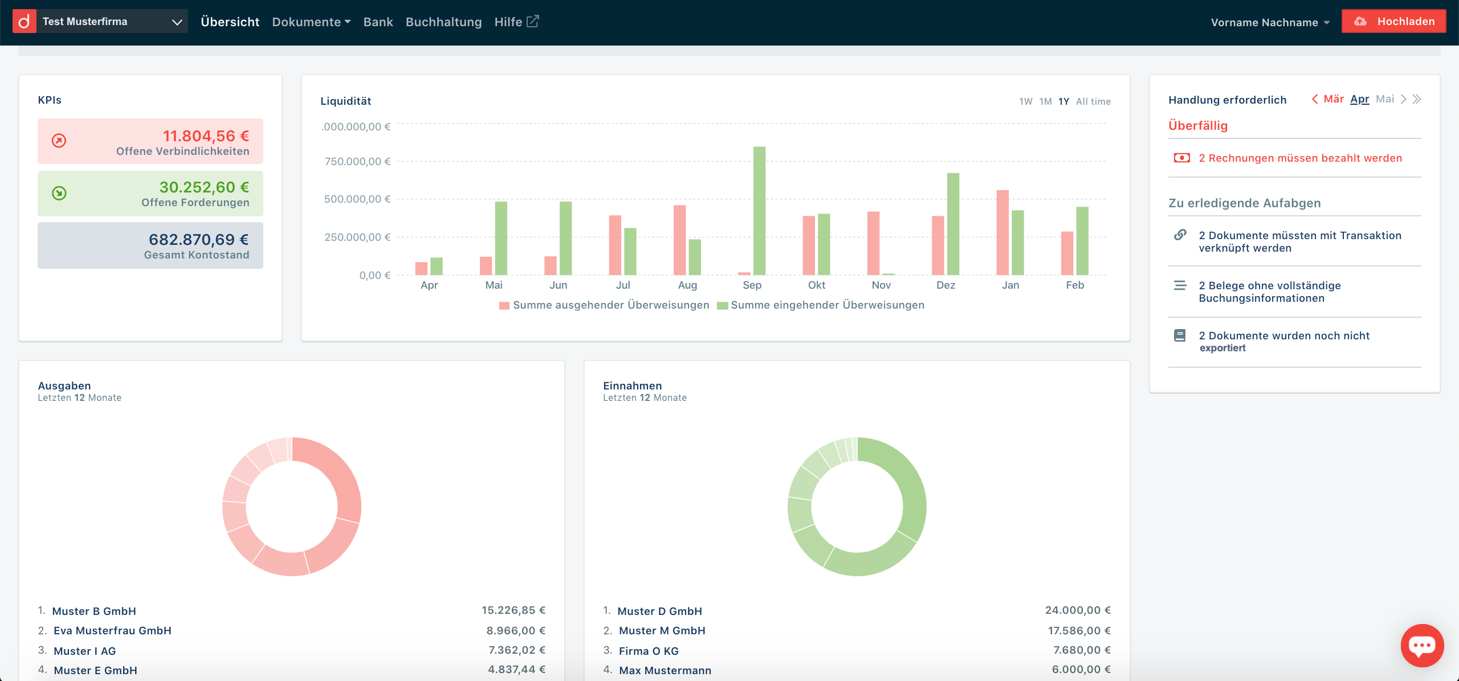Click the document icon beside 'noch nicht exportiert'
Viewport: 1459px width, 681px height.
[1180, 336]
